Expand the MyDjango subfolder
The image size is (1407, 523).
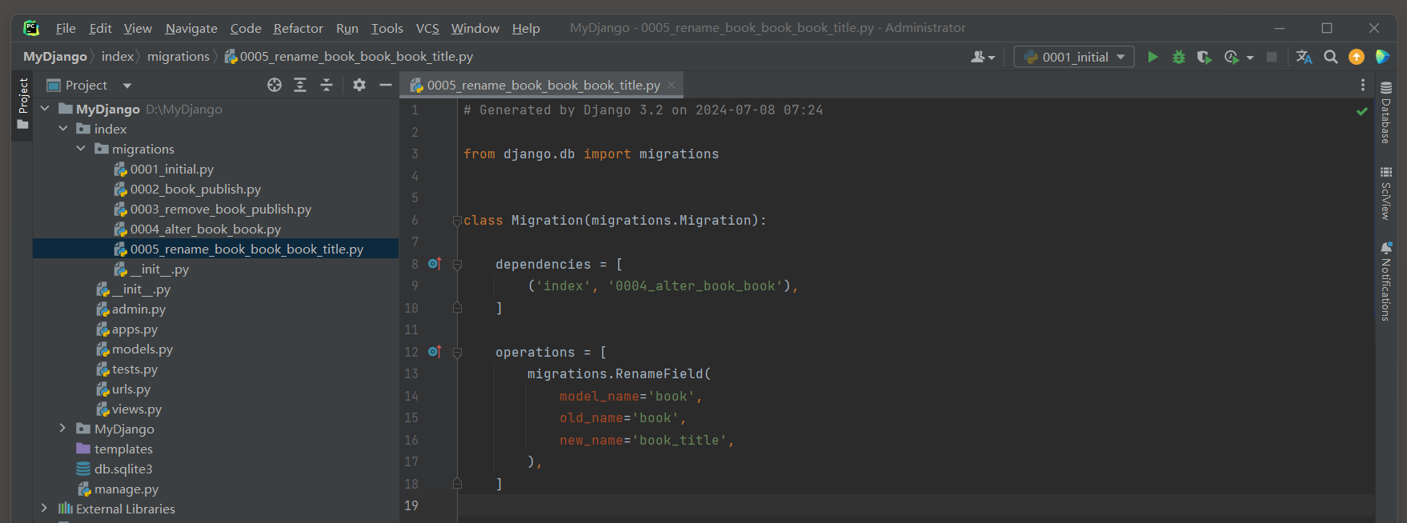[x=63, y=429]
